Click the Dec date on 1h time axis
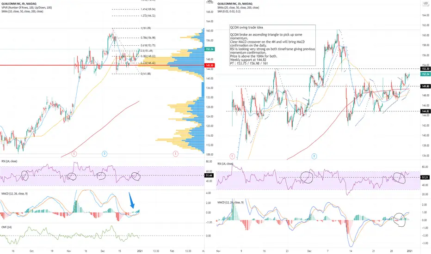This screenshot has height=254, width=431. pyautogui.click(x=309, y=251)
